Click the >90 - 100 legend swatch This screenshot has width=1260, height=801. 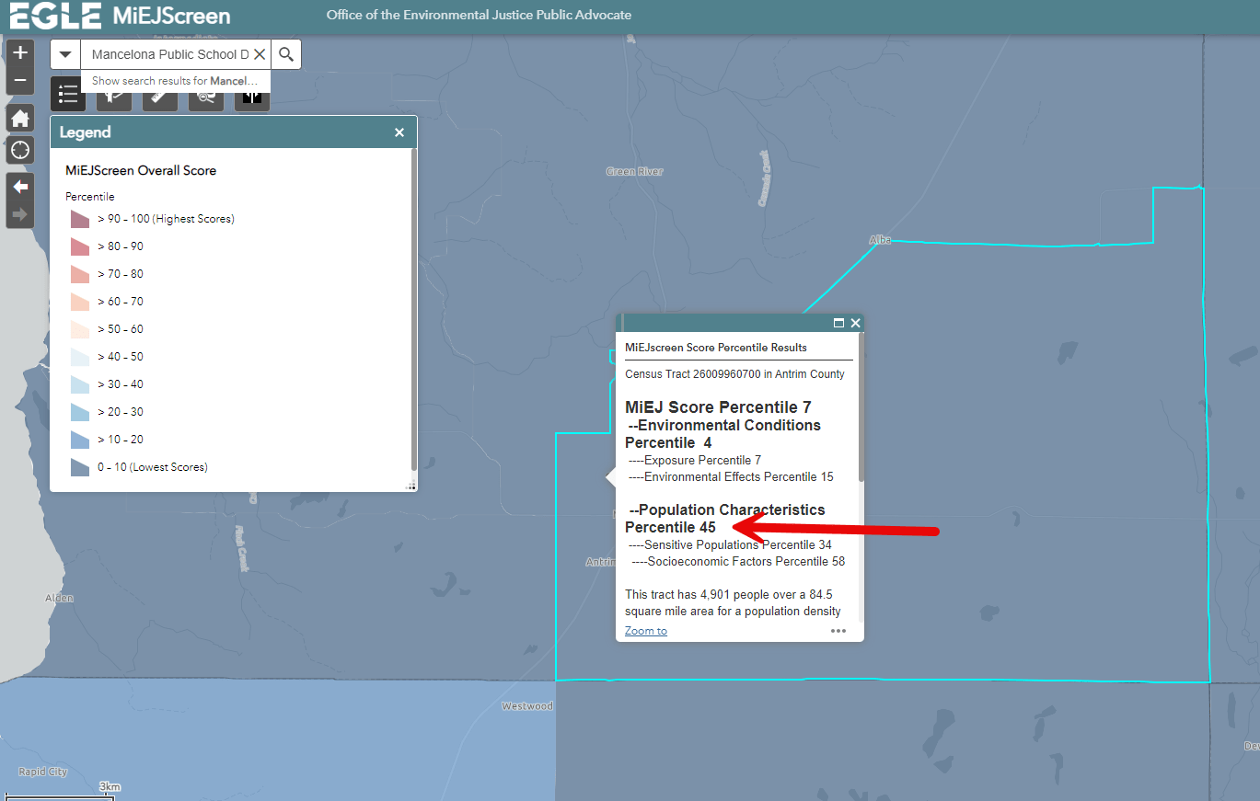click(x=80, y=219)
